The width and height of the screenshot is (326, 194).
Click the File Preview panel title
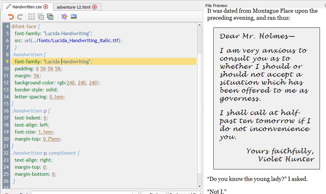[x=216, y=6]
